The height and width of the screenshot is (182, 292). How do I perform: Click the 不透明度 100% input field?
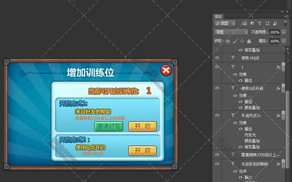tap(275, 32)
